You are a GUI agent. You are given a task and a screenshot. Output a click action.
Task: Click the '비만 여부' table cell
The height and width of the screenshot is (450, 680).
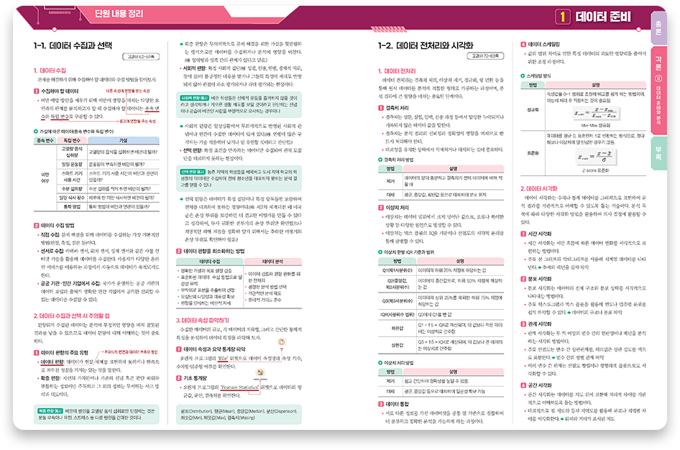45,178
